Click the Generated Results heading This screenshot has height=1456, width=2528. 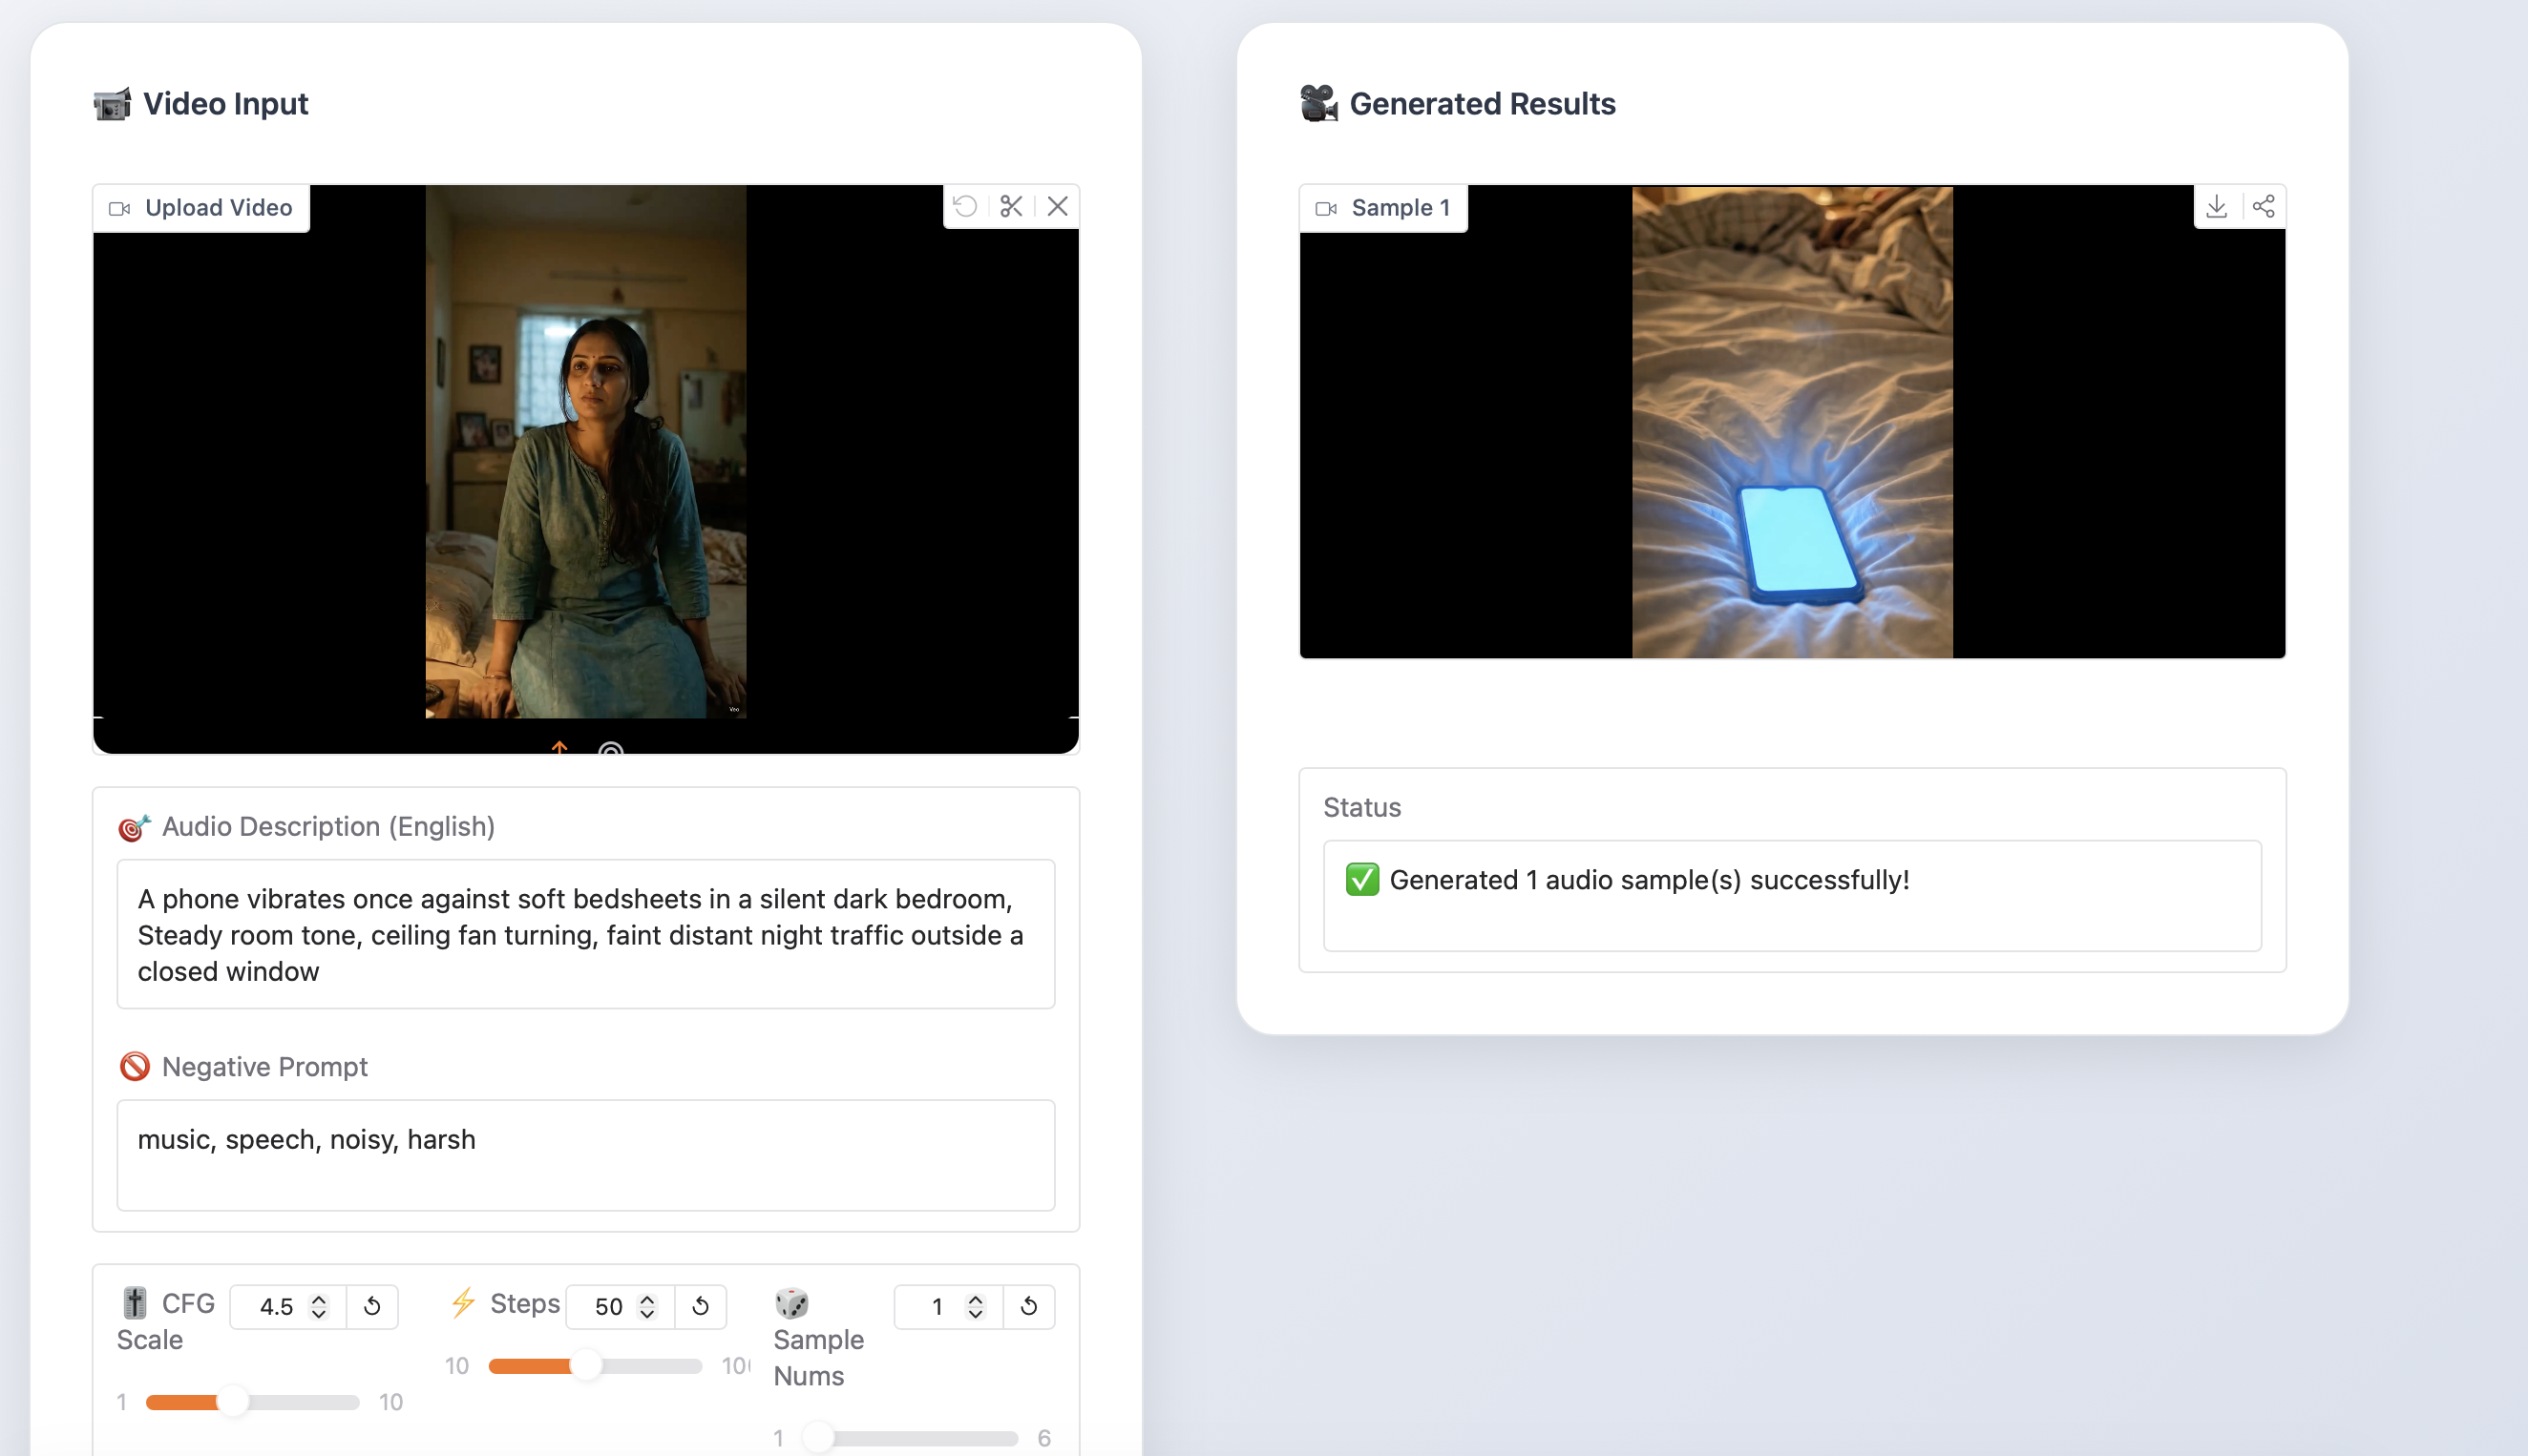point(1483,104)
